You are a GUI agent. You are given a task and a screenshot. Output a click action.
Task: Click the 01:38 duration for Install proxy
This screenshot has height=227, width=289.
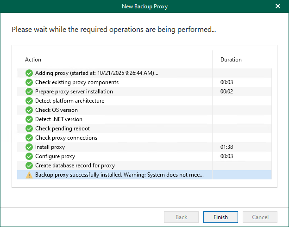click(x=226, y=147)
